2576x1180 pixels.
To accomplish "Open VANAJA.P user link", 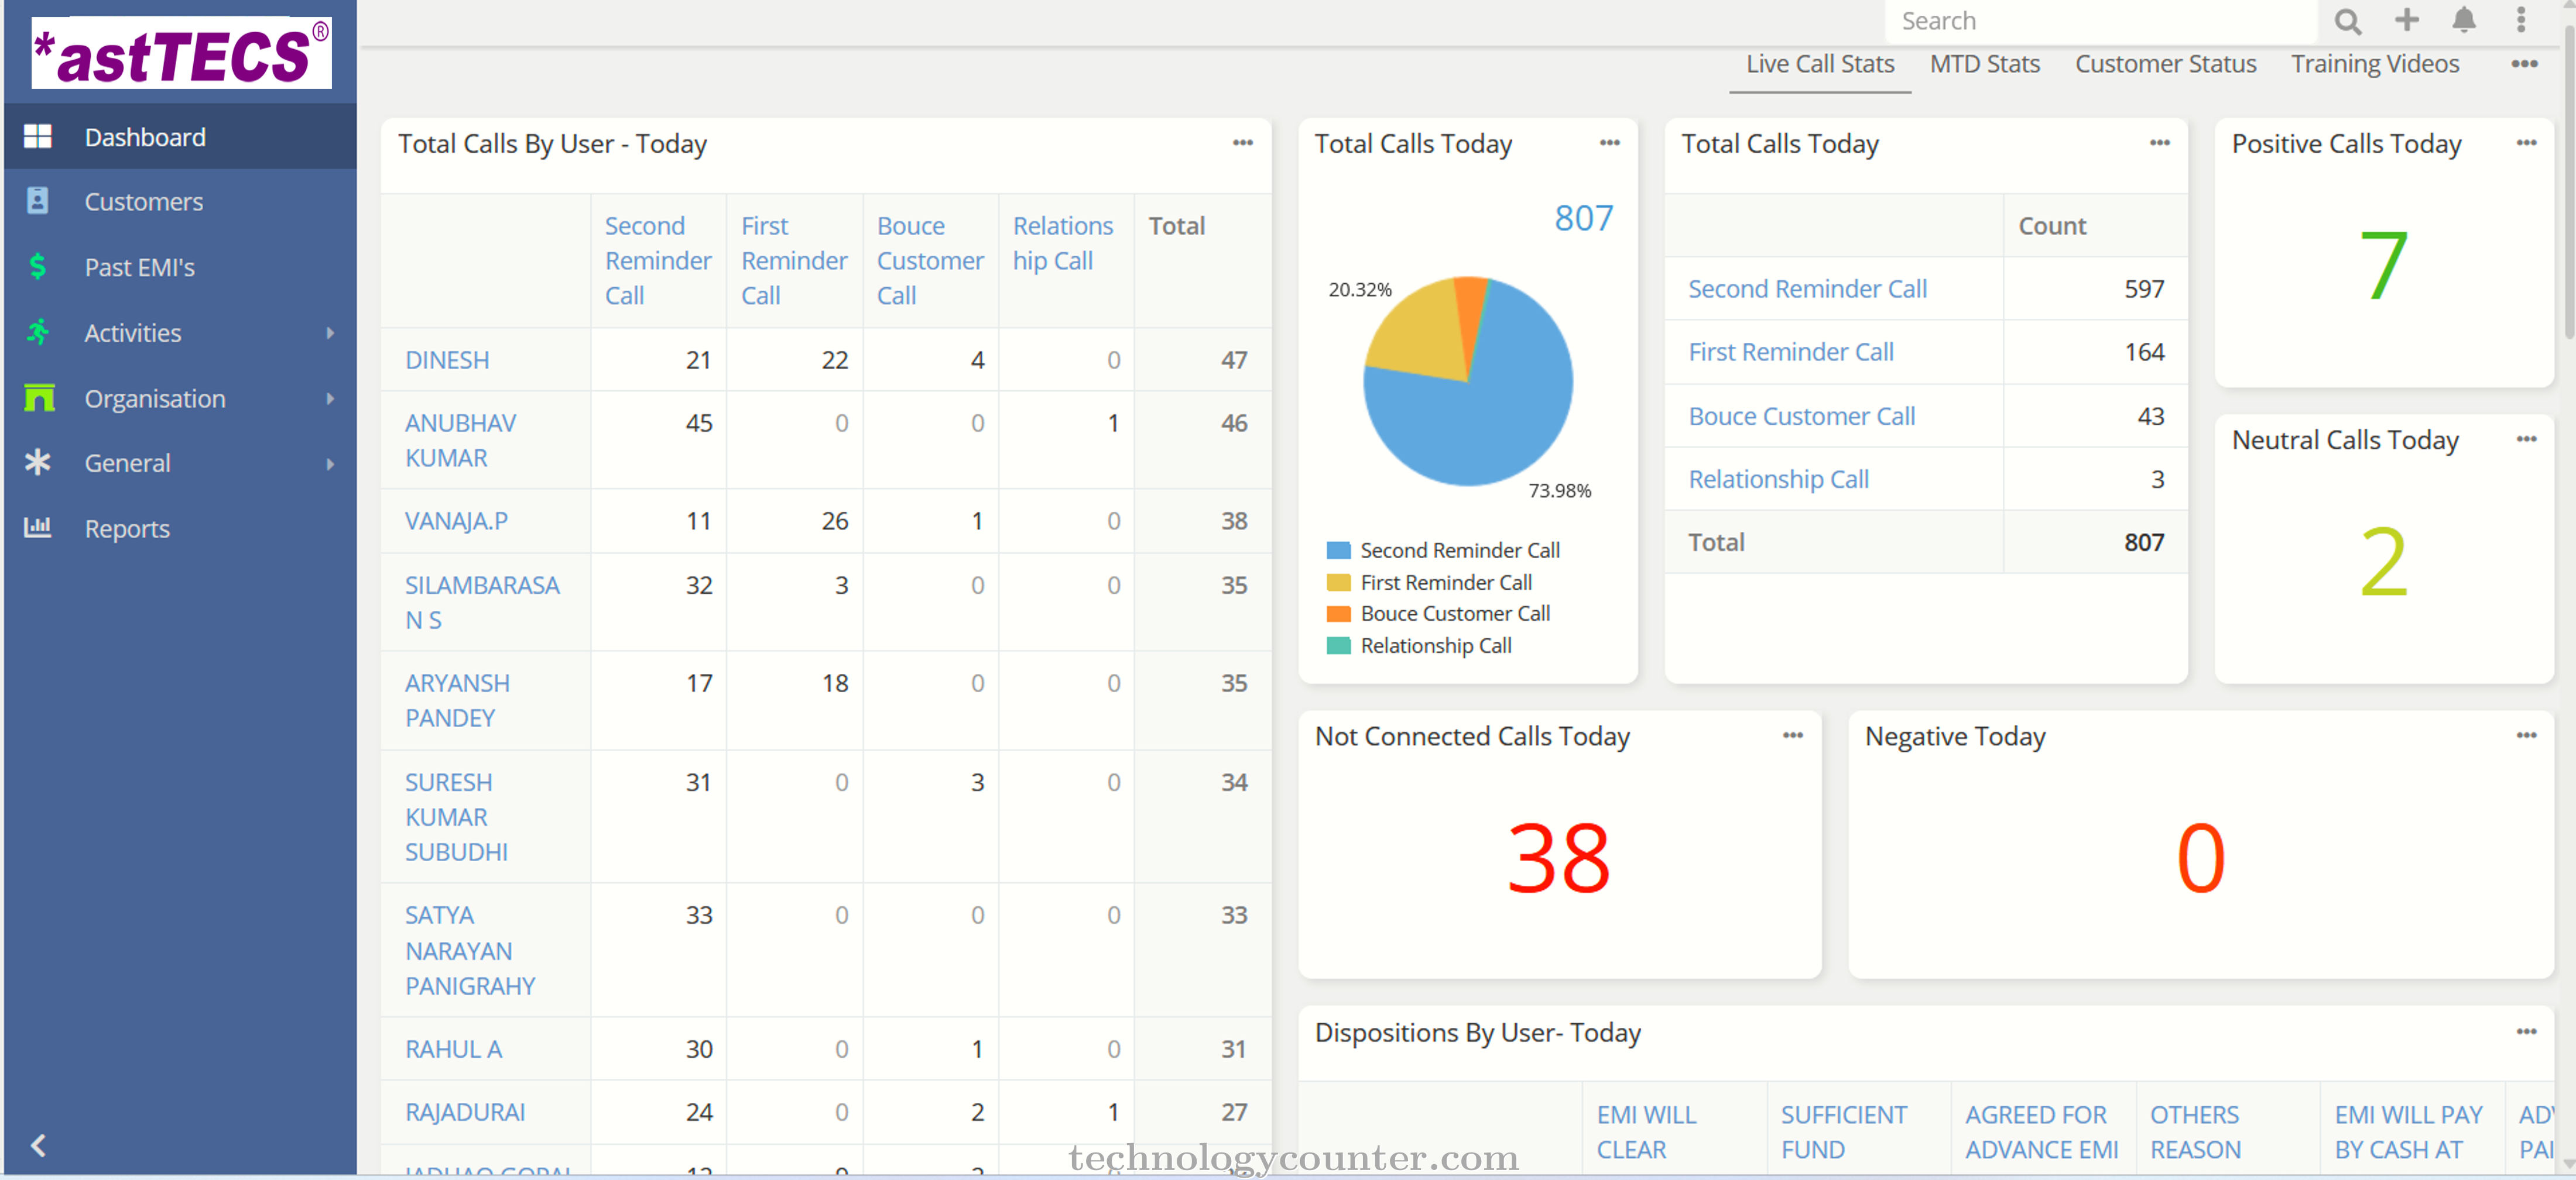I will point(456,521).
